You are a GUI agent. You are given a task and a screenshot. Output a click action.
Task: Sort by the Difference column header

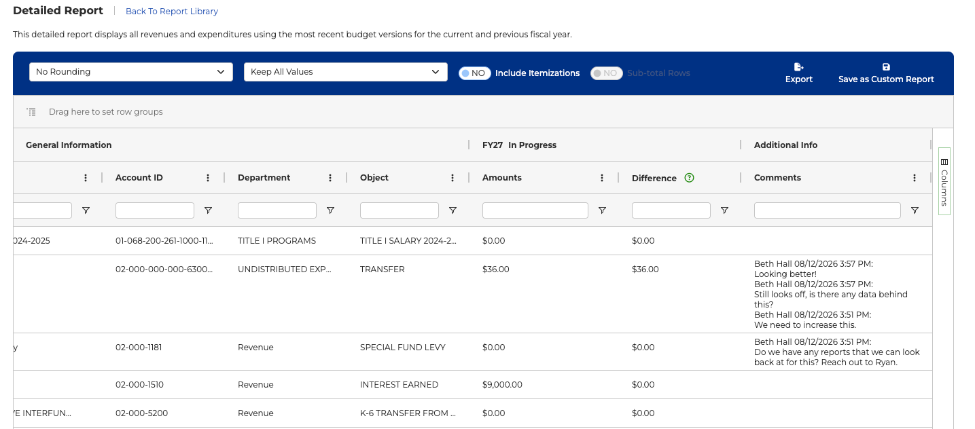pyautogui.click(x=654, y=179)
